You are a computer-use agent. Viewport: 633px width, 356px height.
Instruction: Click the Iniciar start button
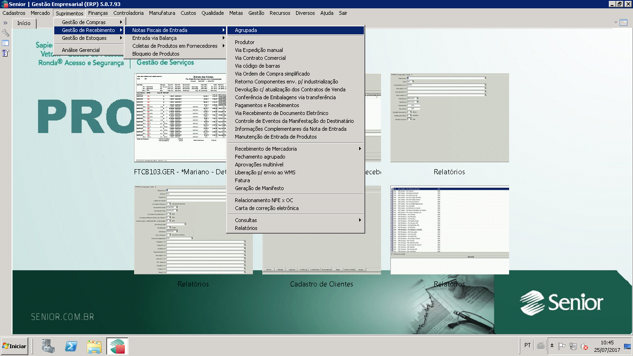(15, 346)
